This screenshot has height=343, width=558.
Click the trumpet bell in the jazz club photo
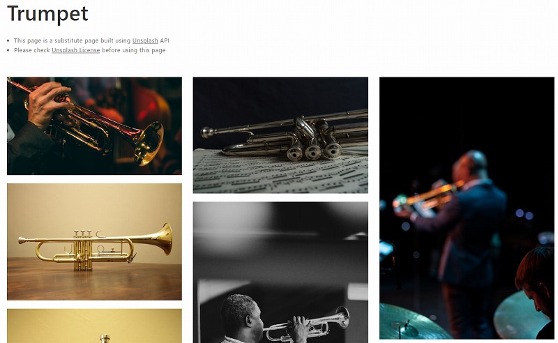150,144
